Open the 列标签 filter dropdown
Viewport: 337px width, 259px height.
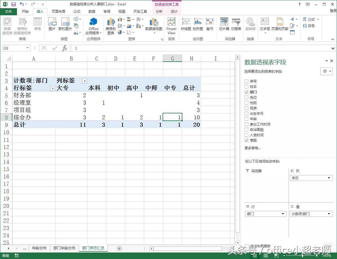[x=84, y=81]
